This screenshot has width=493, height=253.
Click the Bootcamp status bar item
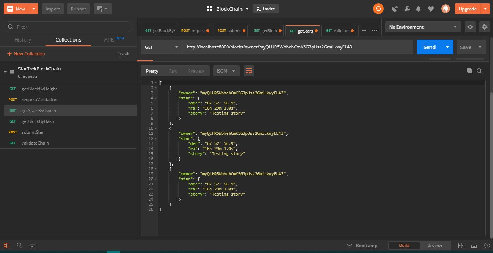pyautogui.click(x=362, y=245)
